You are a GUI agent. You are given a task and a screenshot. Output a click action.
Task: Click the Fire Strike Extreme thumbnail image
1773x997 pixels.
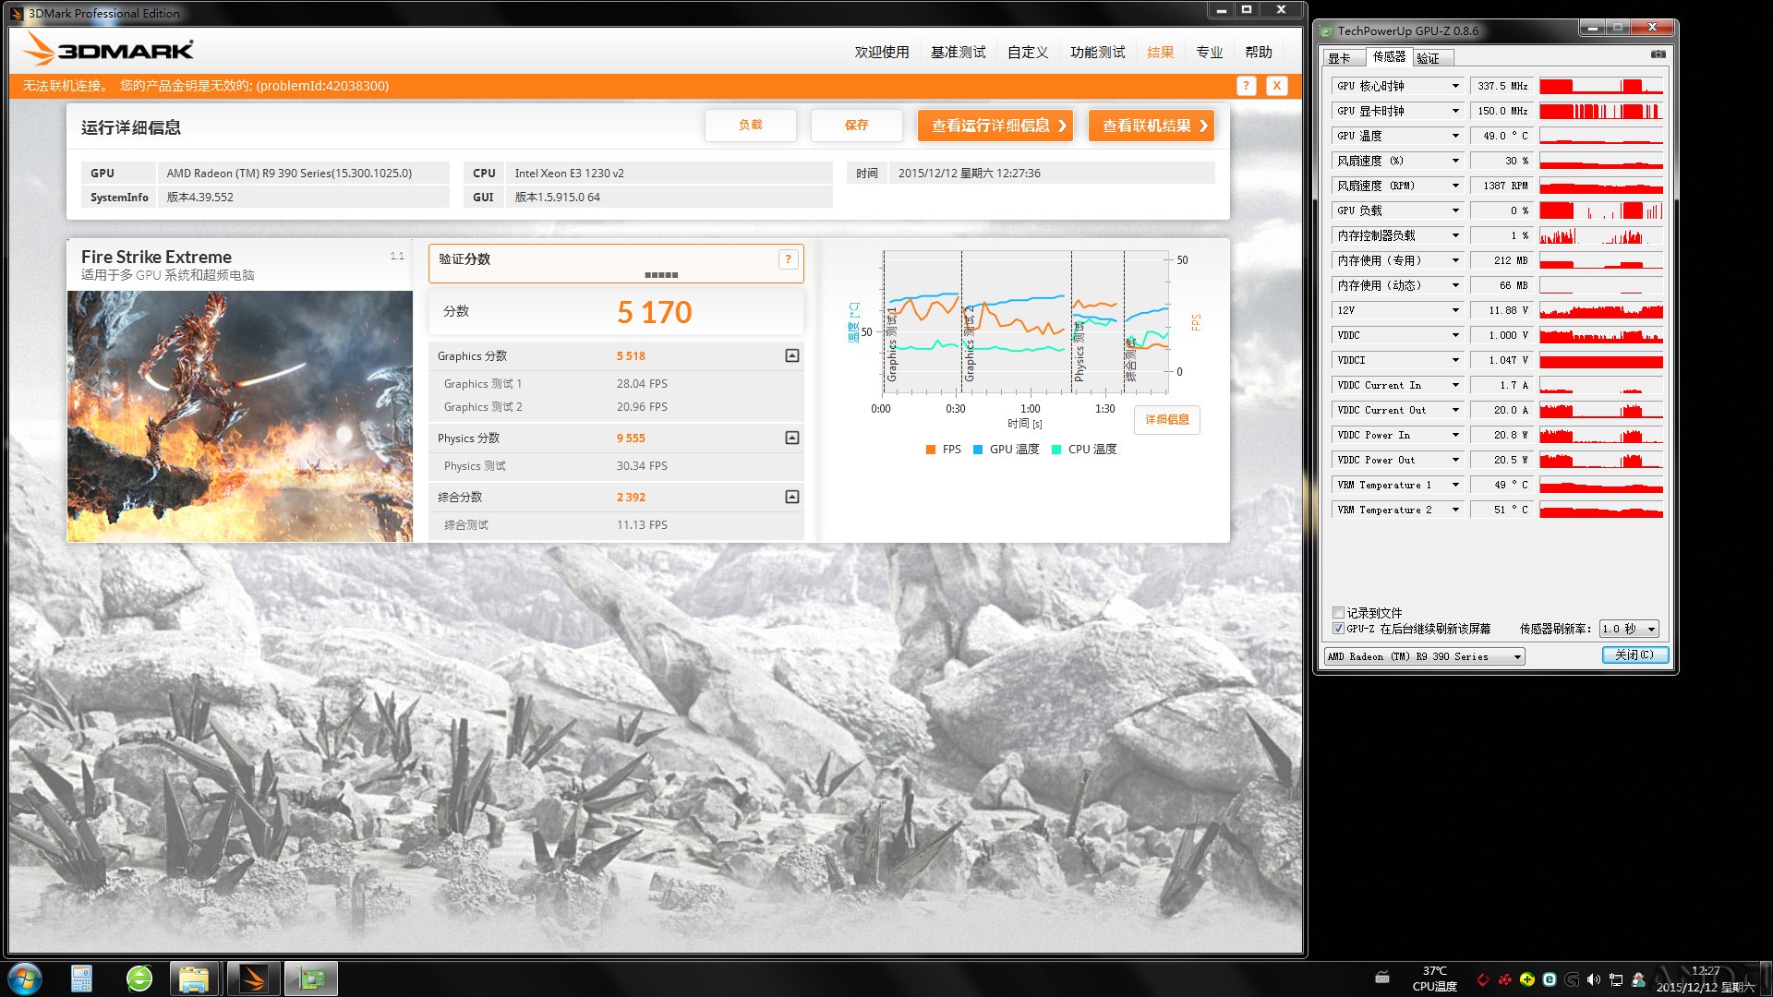(x=240, y=416)
